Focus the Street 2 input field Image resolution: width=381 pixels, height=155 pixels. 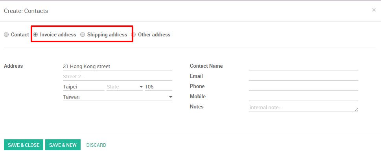tap(117, 77)
